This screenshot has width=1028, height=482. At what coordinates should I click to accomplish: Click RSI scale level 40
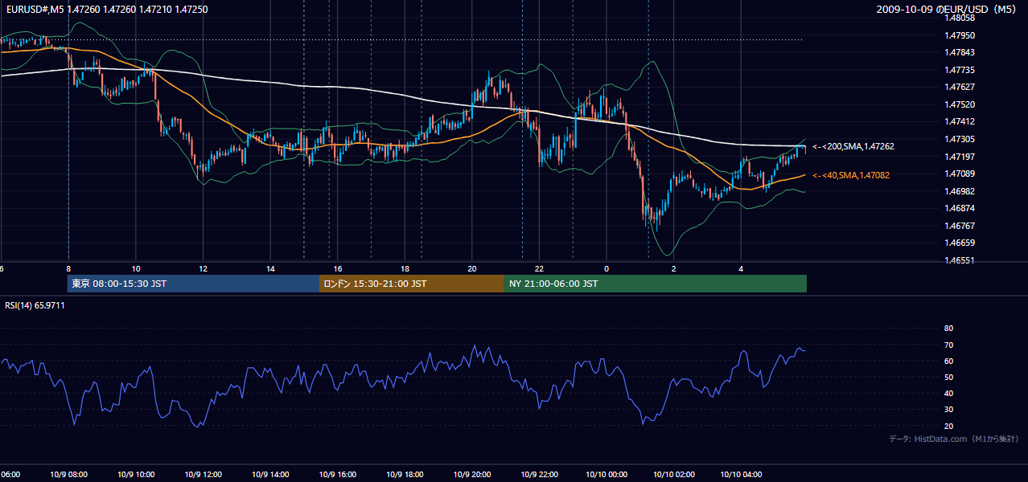[948, 393]
